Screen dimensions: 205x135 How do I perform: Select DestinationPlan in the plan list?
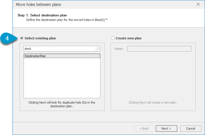[62, 56]
